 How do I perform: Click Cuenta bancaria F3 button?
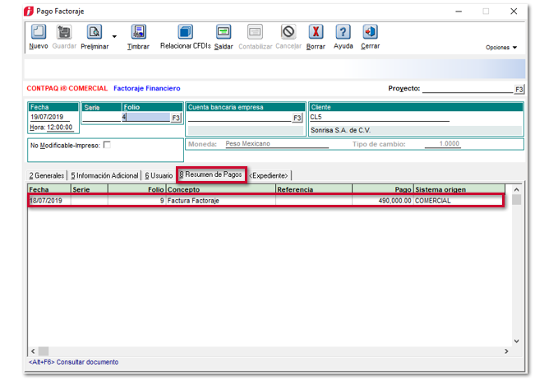click(297, 118)
